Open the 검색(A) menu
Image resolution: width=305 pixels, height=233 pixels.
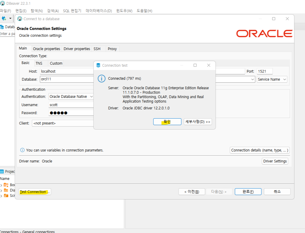53,11
